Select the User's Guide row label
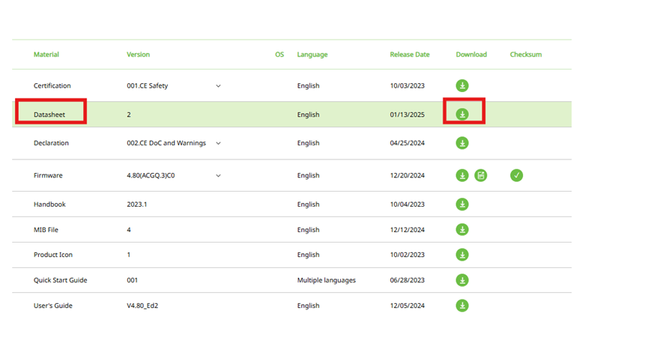 [x=53, y=306]
